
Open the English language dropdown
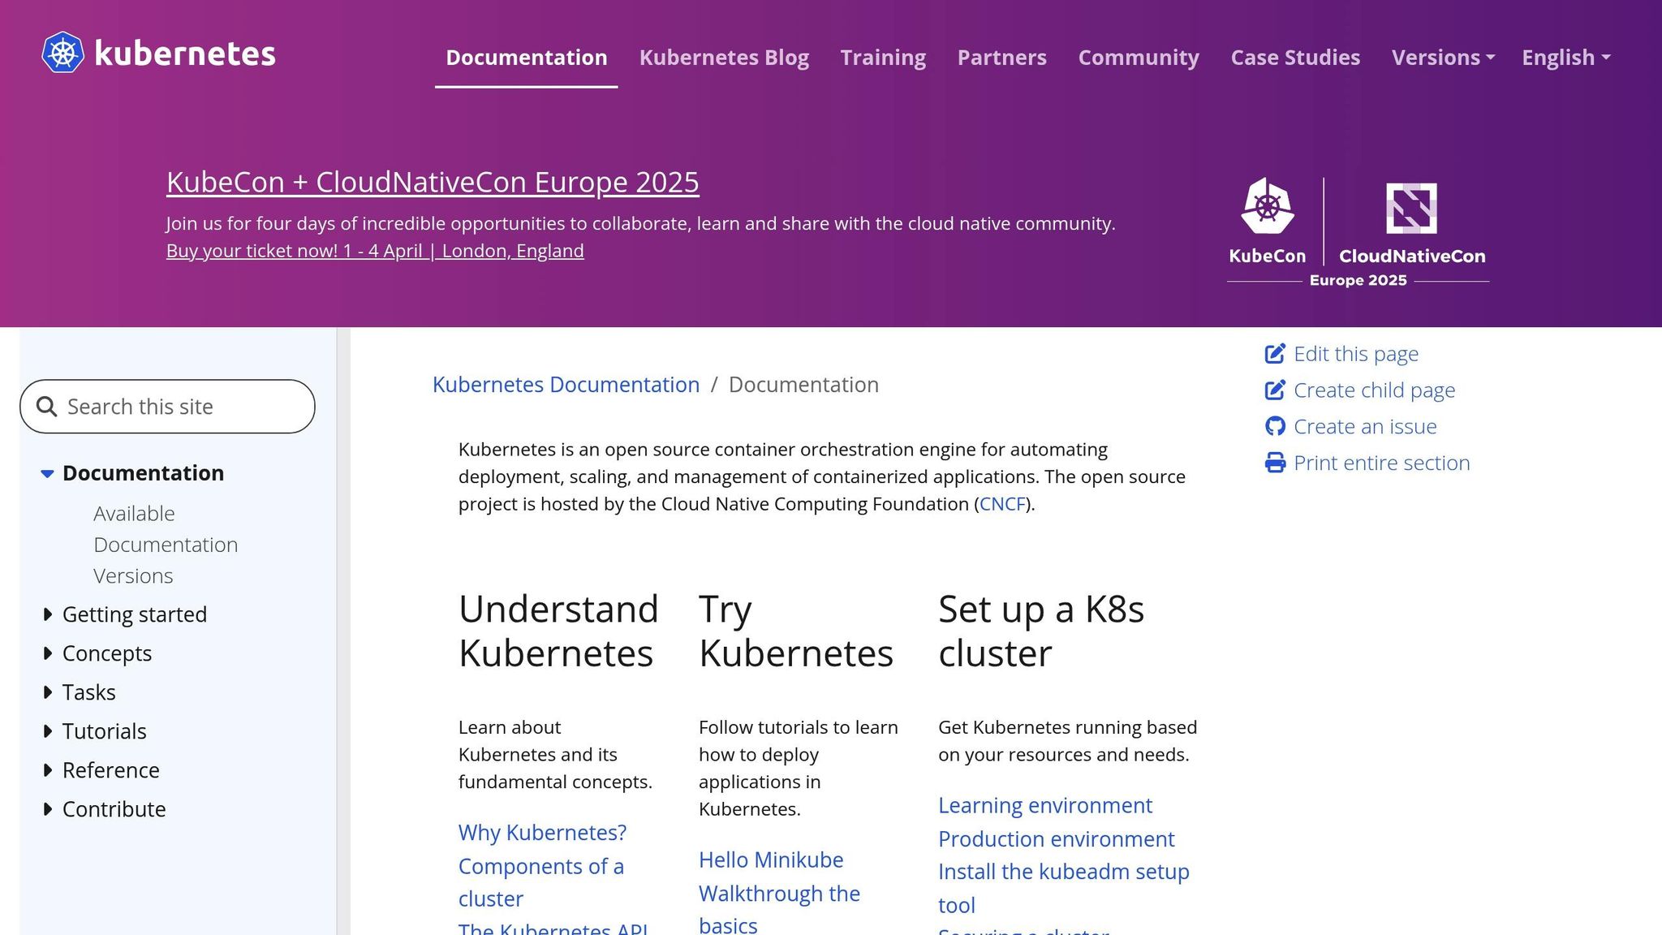(x=1565, y=57)
